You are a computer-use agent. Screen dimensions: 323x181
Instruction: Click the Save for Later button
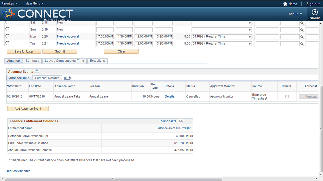tap(24, 51)
